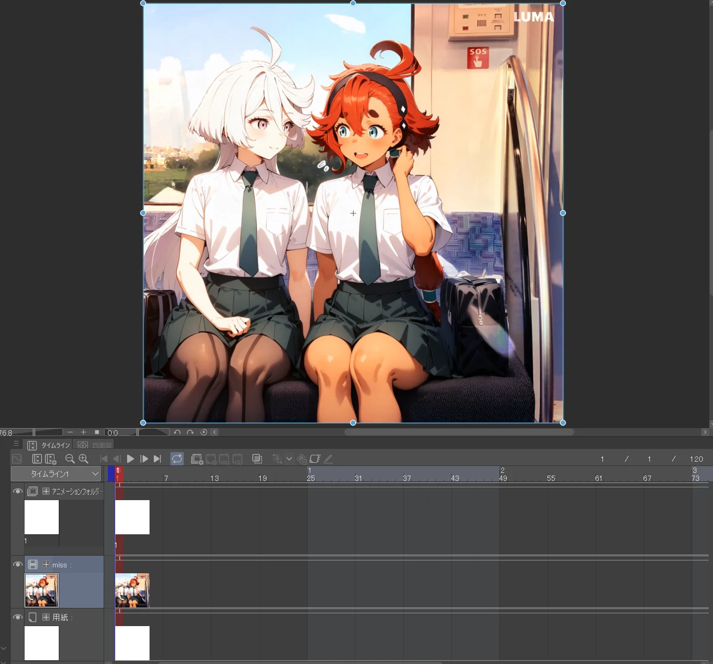Jump to the last frame
This screenshot has width=713, height=664.
[x=157, y=459]
